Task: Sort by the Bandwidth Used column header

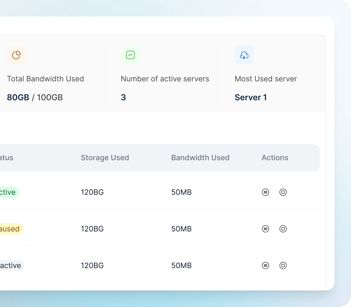Action: pyautogui.click(x=200, y=158)
